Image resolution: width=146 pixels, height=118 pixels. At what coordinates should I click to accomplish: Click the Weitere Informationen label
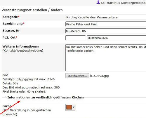(20, 46)
